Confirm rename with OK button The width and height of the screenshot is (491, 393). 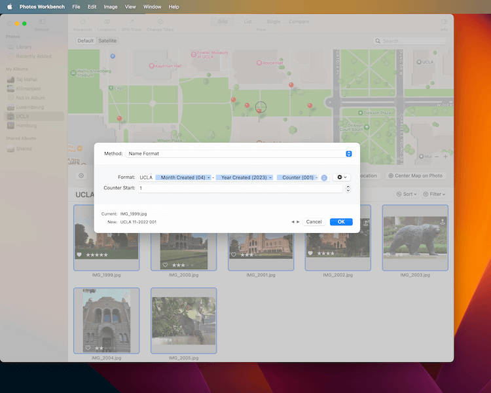tap(341, 222)
